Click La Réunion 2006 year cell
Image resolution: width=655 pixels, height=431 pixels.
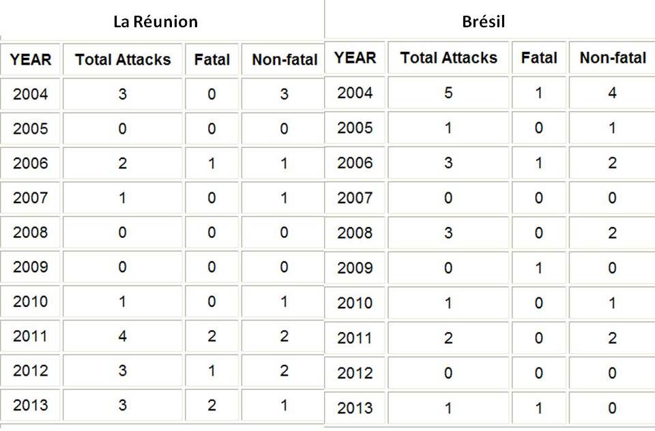click(31, 164)
